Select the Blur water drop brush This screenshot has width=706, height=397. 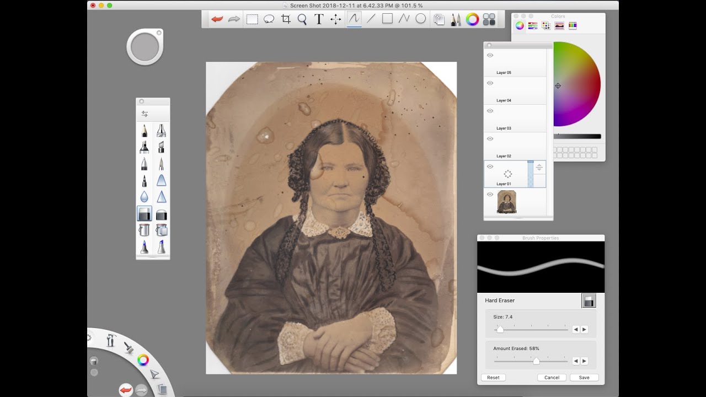[x=145, y=197]
